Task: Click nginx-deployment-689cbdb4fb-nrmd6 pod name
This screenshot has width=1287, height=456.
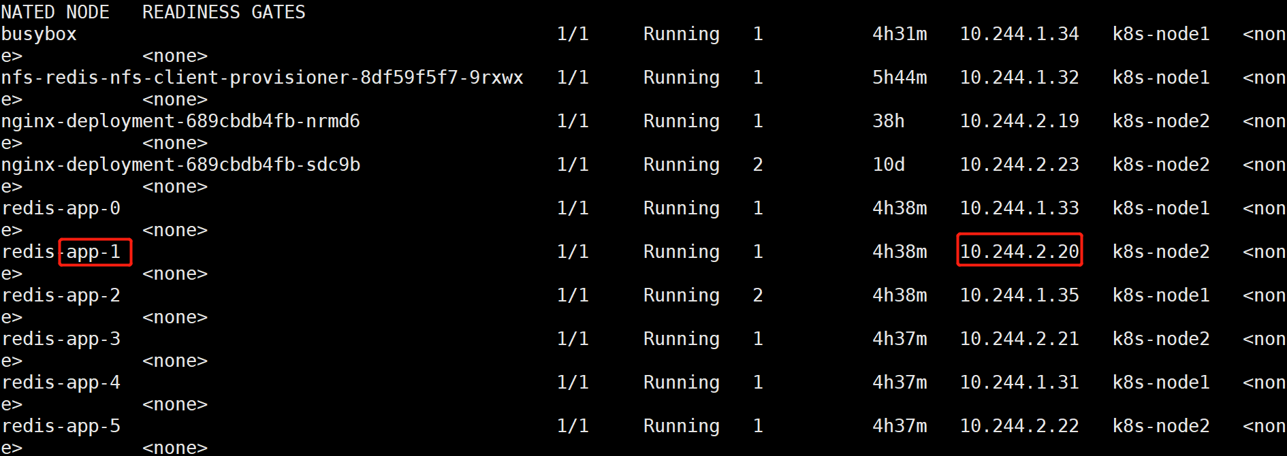Action: [180, 122]
